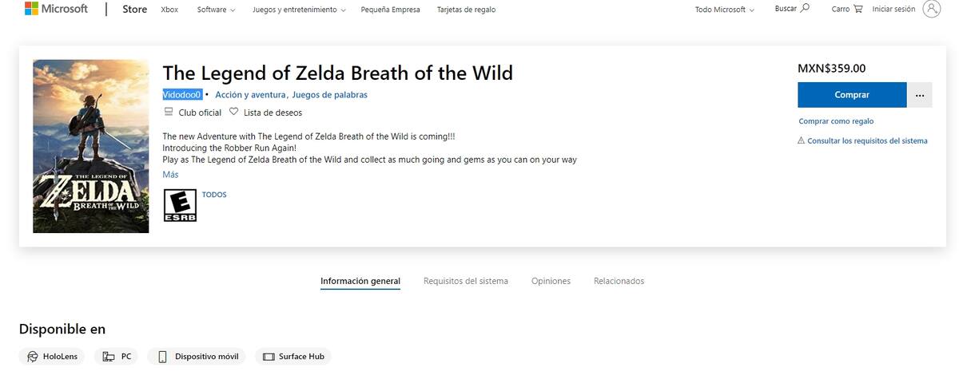Screen dimensions: 959x391
Task: Expand the Todo Microsoft dropdown
Action: click(x=725, y=10)
